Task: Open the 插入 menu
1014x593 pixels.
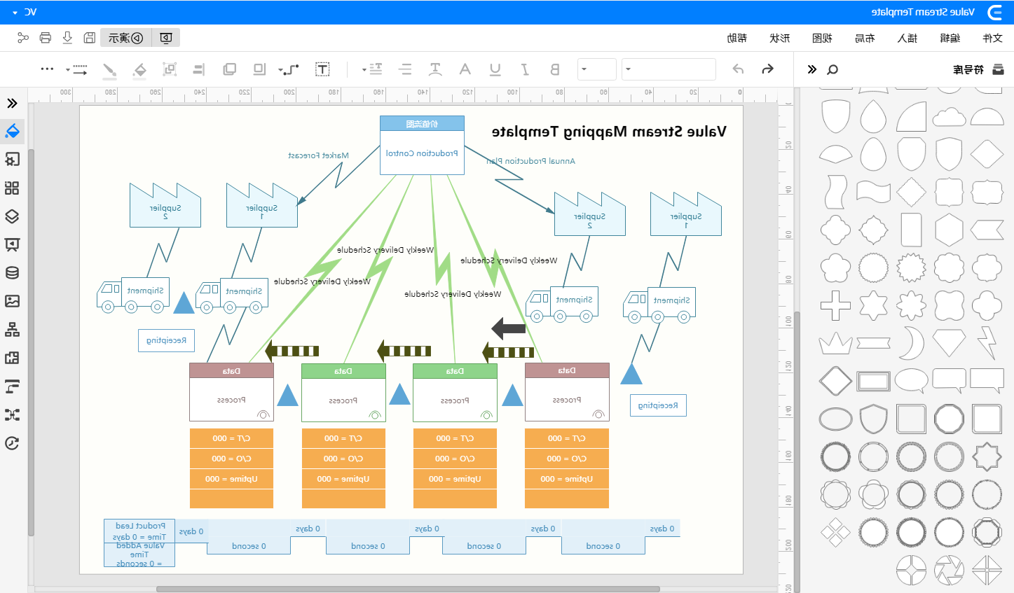Action: pyautogui.click(x=907, y=38)
